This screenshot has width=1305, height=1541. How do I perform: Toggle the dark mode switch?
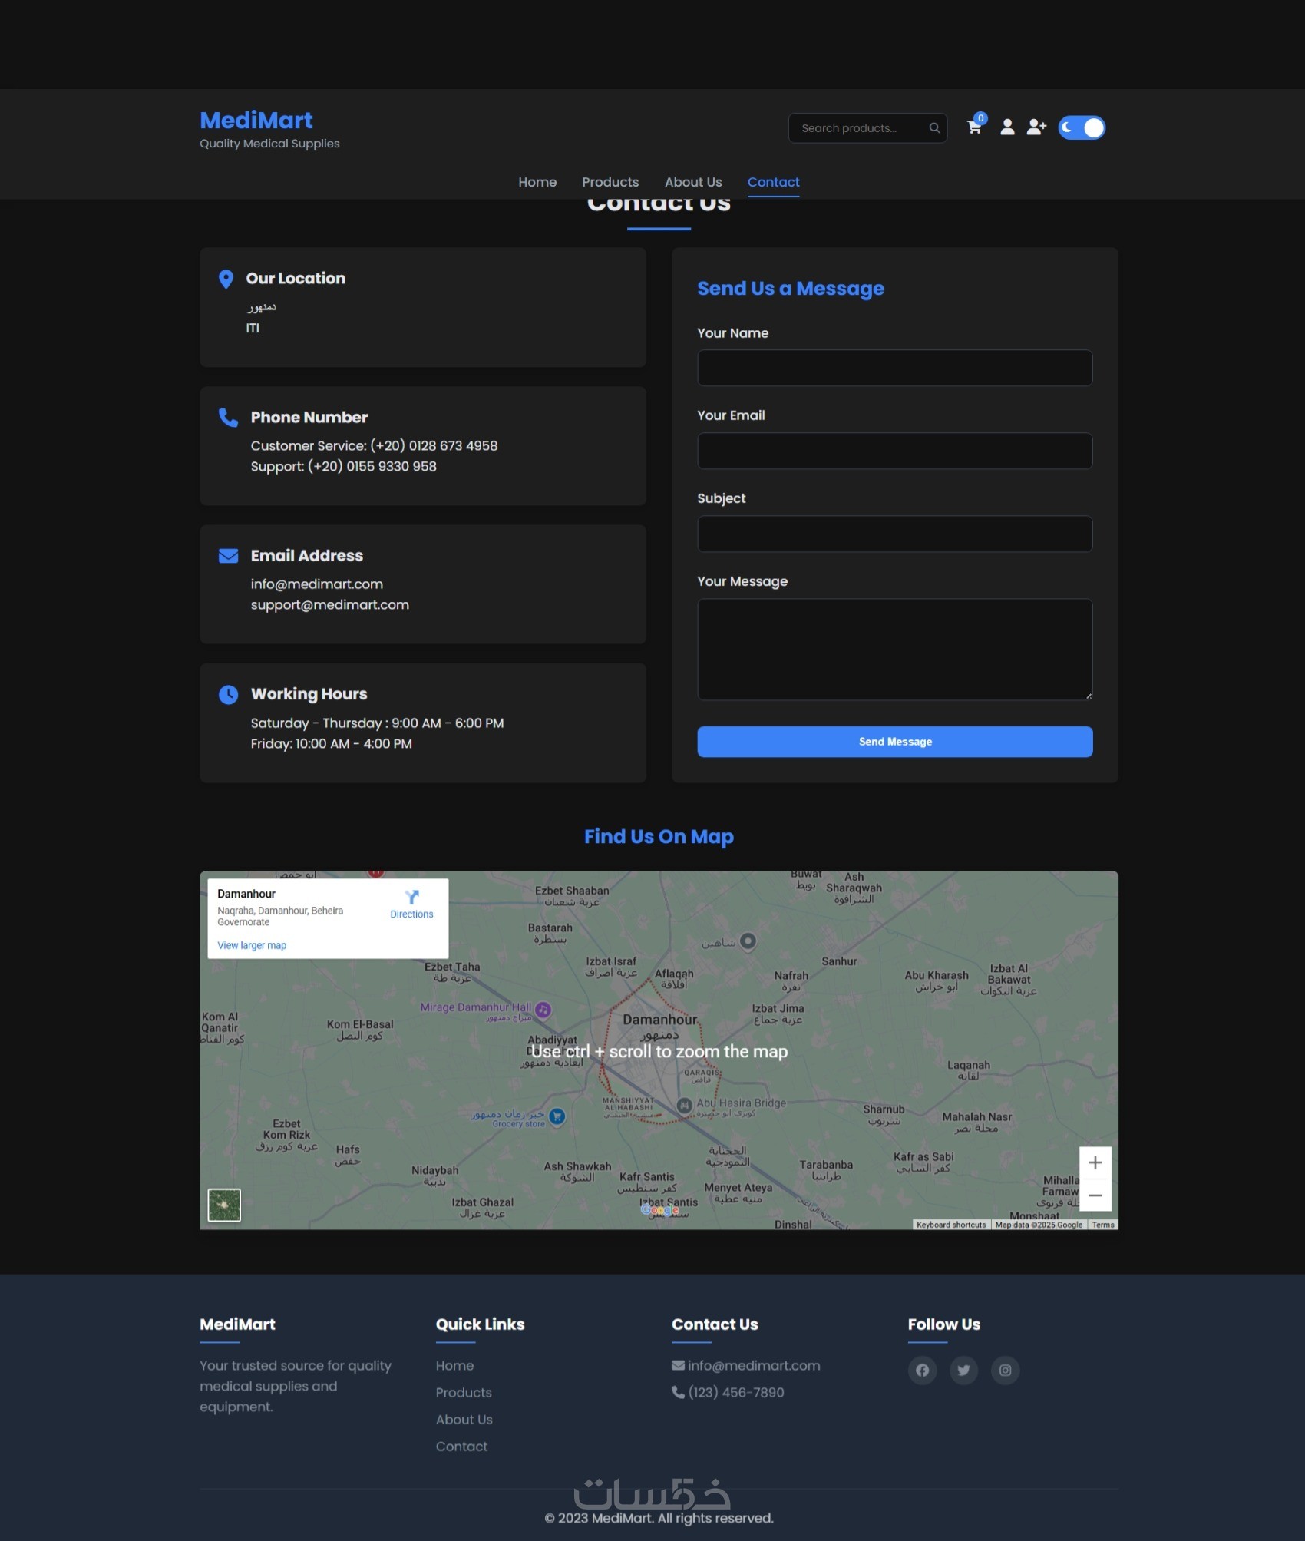pos(1082,127)
